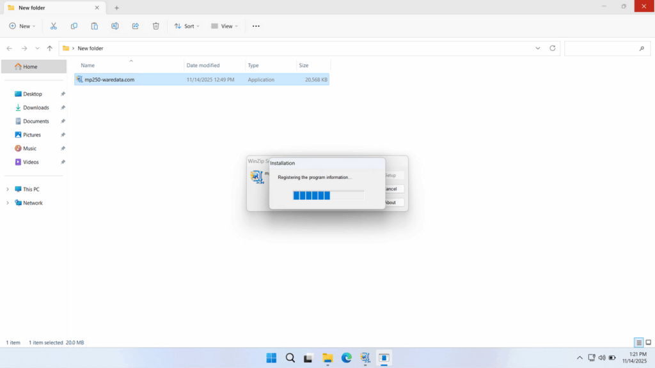Launch Microsoft Edge from the taskbar
The image size is (655, 368).
pos(346,358)
